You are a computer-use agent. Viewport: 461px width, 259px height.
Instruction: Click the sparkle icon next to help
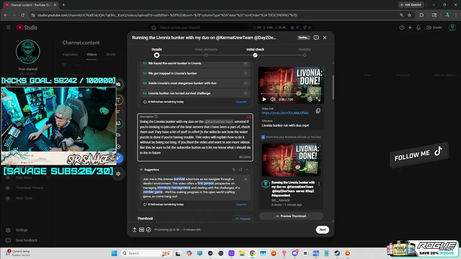pos(410,27)
